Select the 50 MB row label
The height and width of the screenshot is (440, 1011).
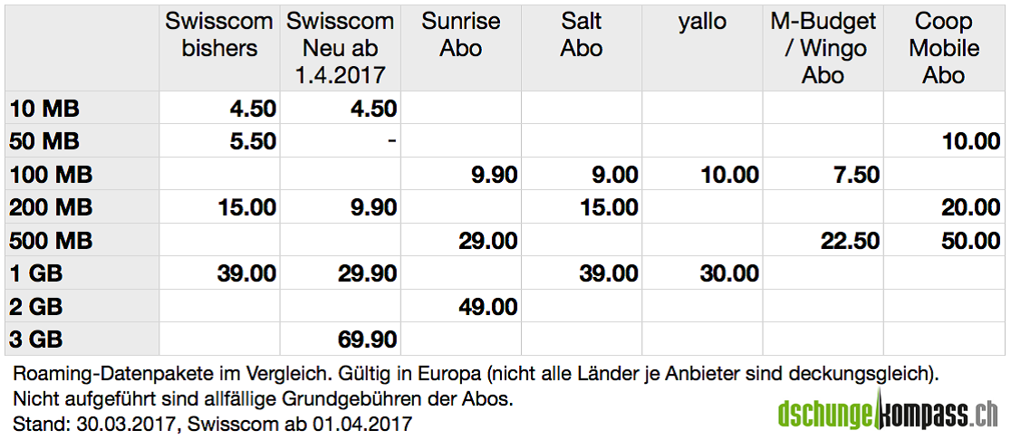(x=45, y=141)
